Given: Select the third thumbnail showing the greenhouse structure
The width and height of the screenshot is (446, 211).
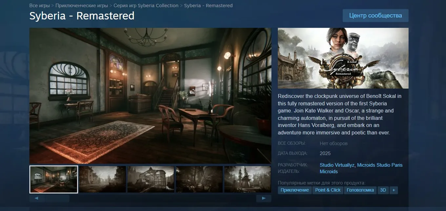Looking at the screenshot, I should click(x=151, y=179).
